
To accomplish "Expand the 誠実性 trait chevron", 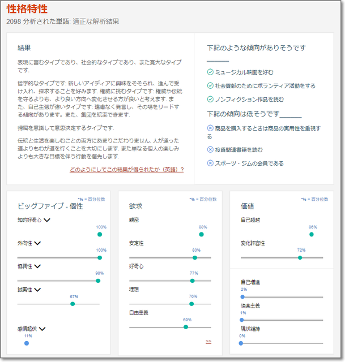I will 37,290.
